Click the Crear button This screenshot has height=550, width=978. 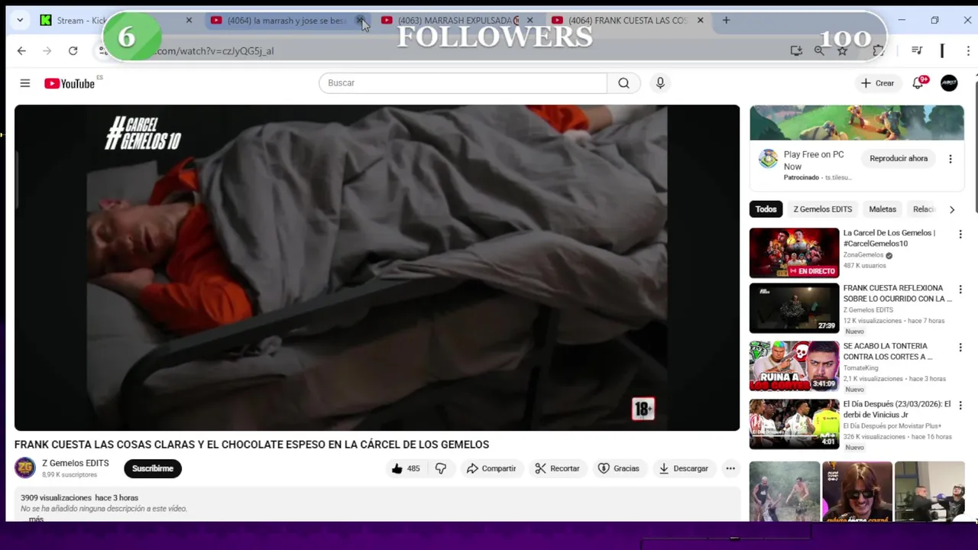pyautogui.click(x=877, y=83)
